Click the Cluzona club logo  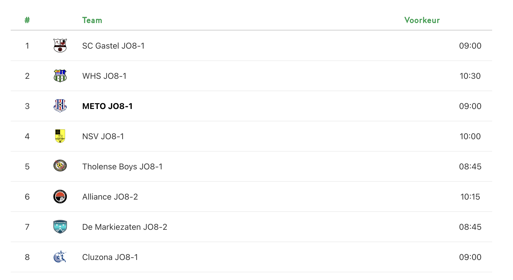click(60, 257)
